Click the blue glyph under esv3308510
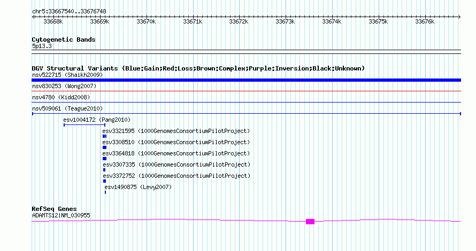This screenshot has width=476, height=251. tap(104, 147)
